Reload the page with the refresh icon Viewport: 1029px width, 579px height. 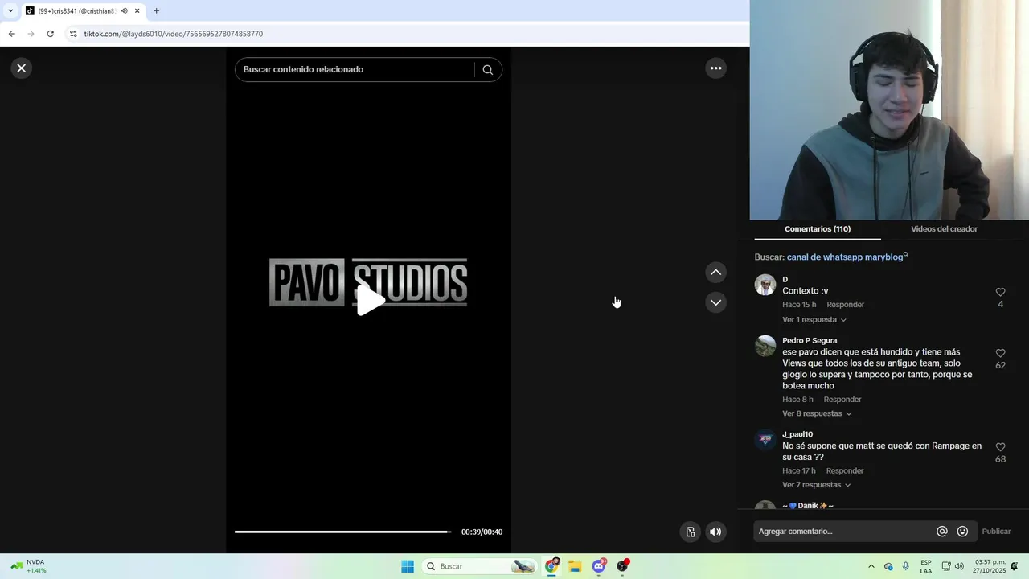click(x=50, y=34)
